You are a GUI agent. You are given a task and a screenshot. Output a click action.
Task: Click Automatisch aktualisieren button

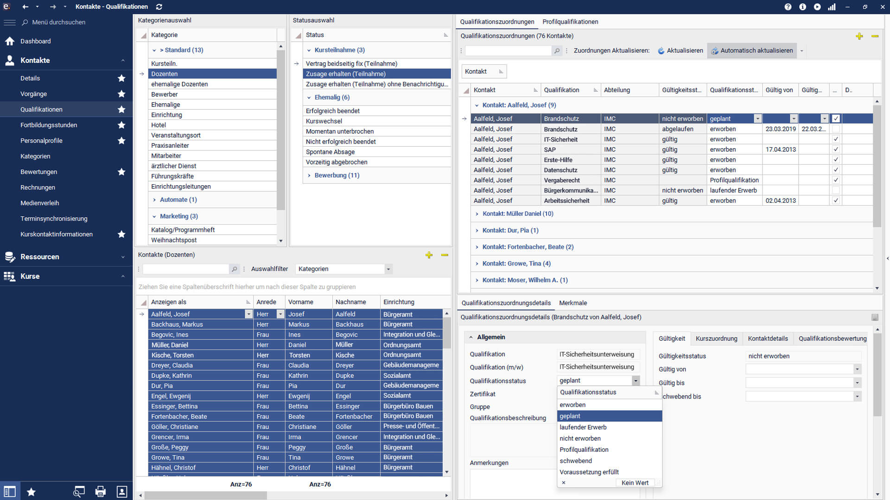click(x=752, y=50)
